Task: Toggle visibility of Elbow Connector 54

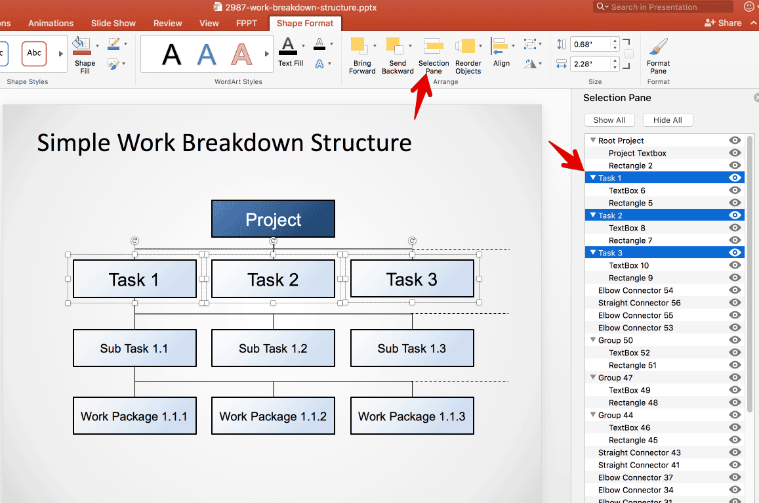Action: pyautogui.click(x=735, y=290)
